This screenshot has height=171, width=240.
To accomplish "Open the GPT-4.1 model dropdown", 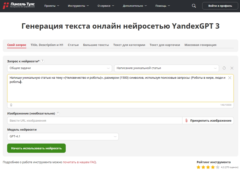I will click(x=63, y=137).
